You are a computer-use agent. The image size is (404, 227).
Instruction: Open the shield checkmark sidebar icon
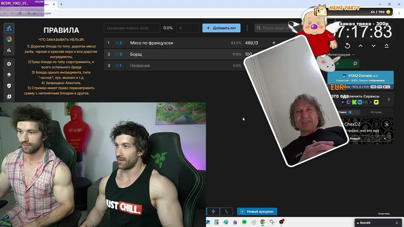tap(9, 86)
